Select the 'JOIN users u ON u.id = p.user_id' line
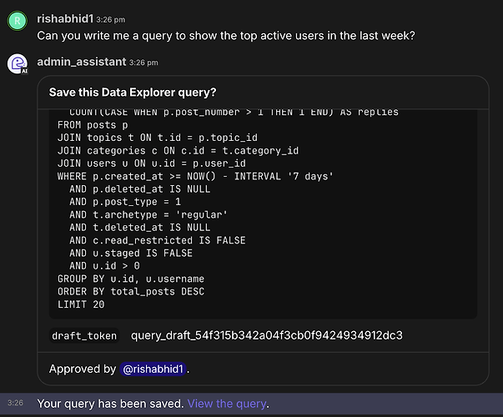The height and width of the screenshot is (417, 503). [x=152, y=163]
